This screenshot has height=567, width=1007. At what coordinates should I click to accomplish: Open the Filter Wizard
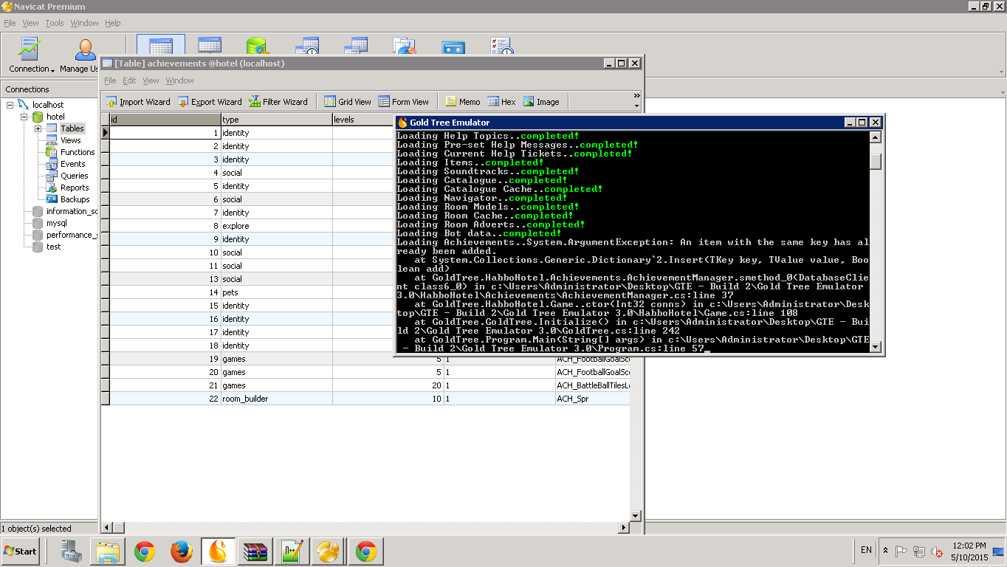coord(278,102)
